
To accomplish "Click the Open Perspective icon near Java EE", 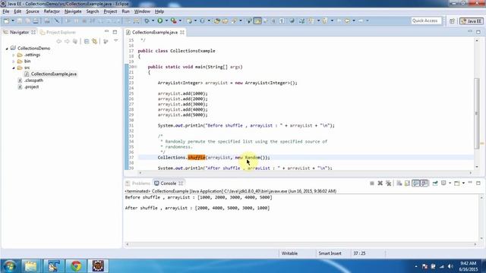I will pyautogui.click(x=452, y=20).
